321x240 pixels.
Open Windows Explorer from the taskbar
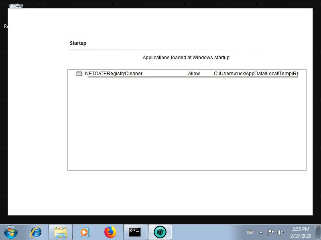(61, 232)
